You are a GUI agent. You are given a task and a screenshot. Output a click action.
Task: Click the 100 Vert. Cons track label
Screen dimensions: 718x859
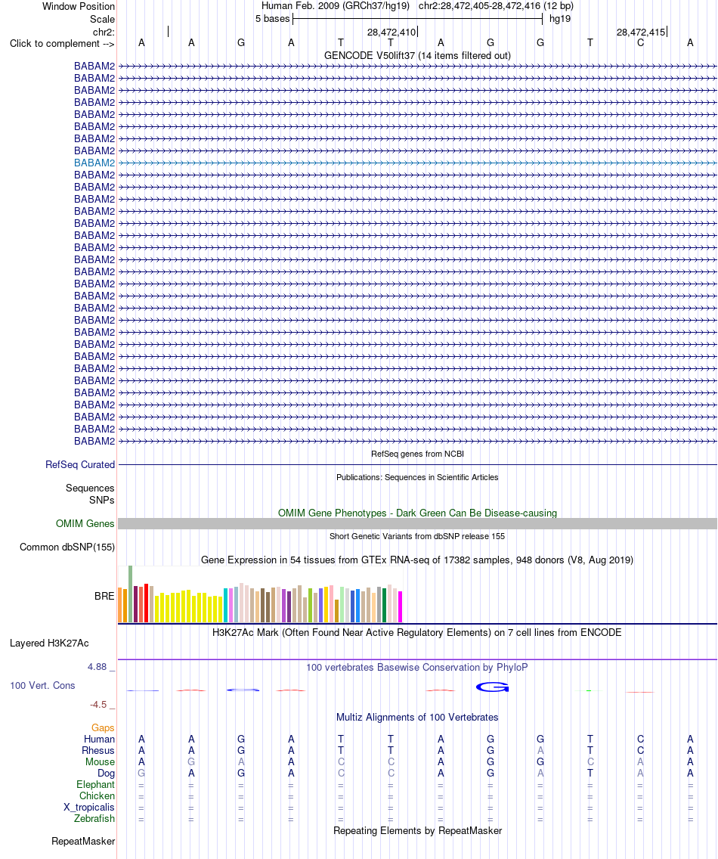click(42, 685)
